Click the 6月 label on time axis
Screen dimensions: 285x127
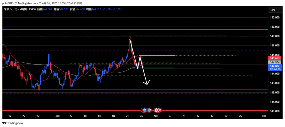click(57, 116)
